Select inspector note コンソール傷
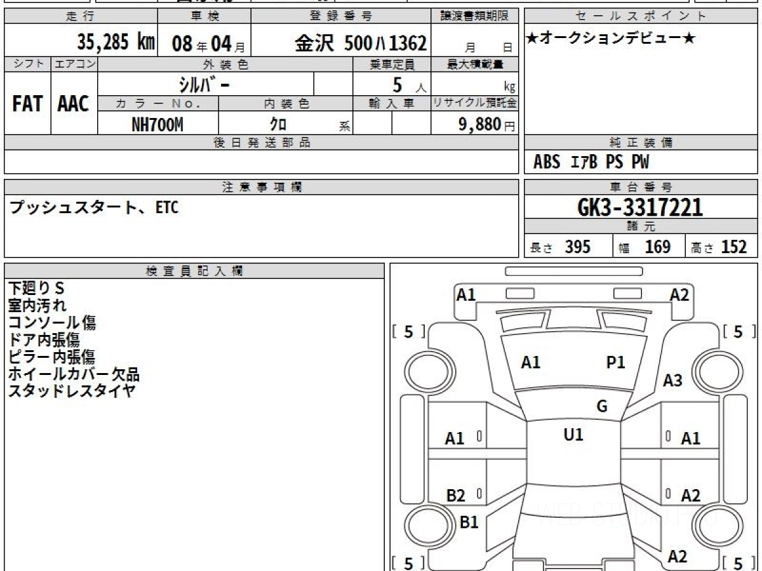The height and width of the screenshot is (571, 762). click(52, 322)
